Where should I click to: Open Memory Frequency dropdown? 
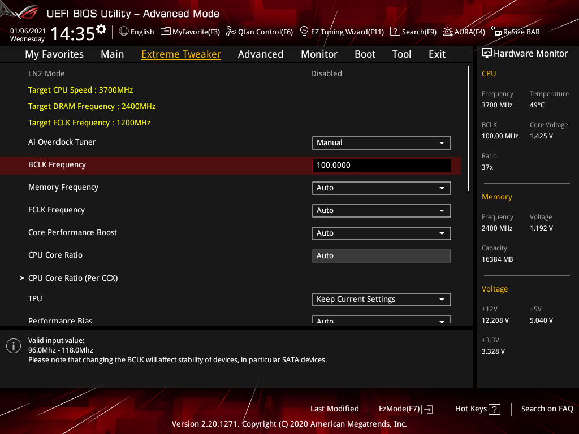[382, 188]
